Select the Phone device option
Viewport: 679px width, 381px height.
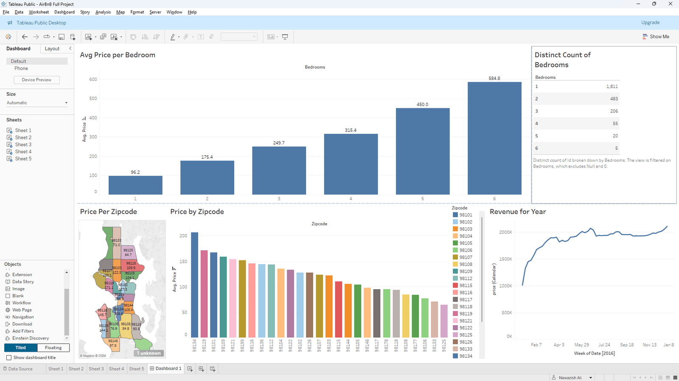pyautogui.click(x=20, y=68)
